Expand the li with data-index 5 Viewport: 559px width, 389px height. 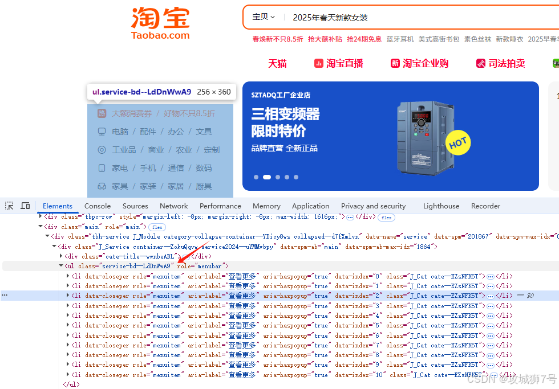[x=68, y=325]
